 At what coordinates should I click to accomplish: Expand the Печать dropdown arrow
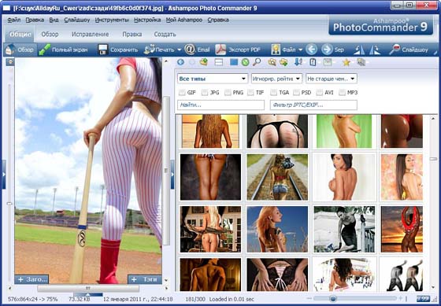coord(180,50)
